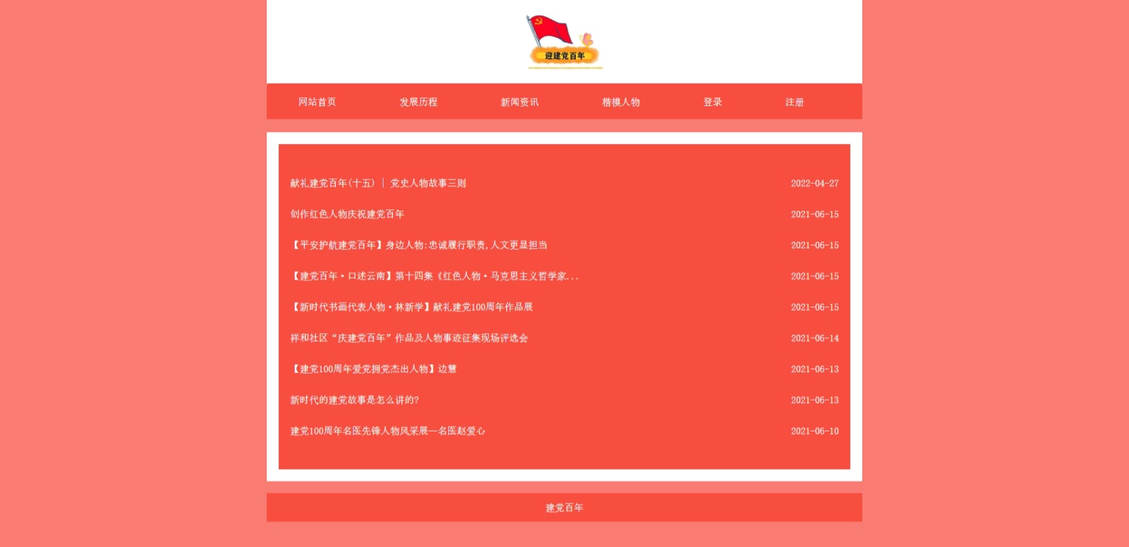The width and height of the screenshot is (1129, 547).
Task: Open article 献礼建党百年(十五)｜党史人物故事三则
Action: 378,183
